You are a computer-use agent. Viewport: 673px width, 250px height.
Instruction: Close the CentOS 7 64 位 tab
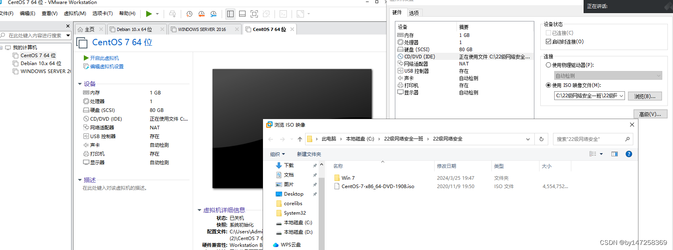pyautogui.click(x=292, y=29)
